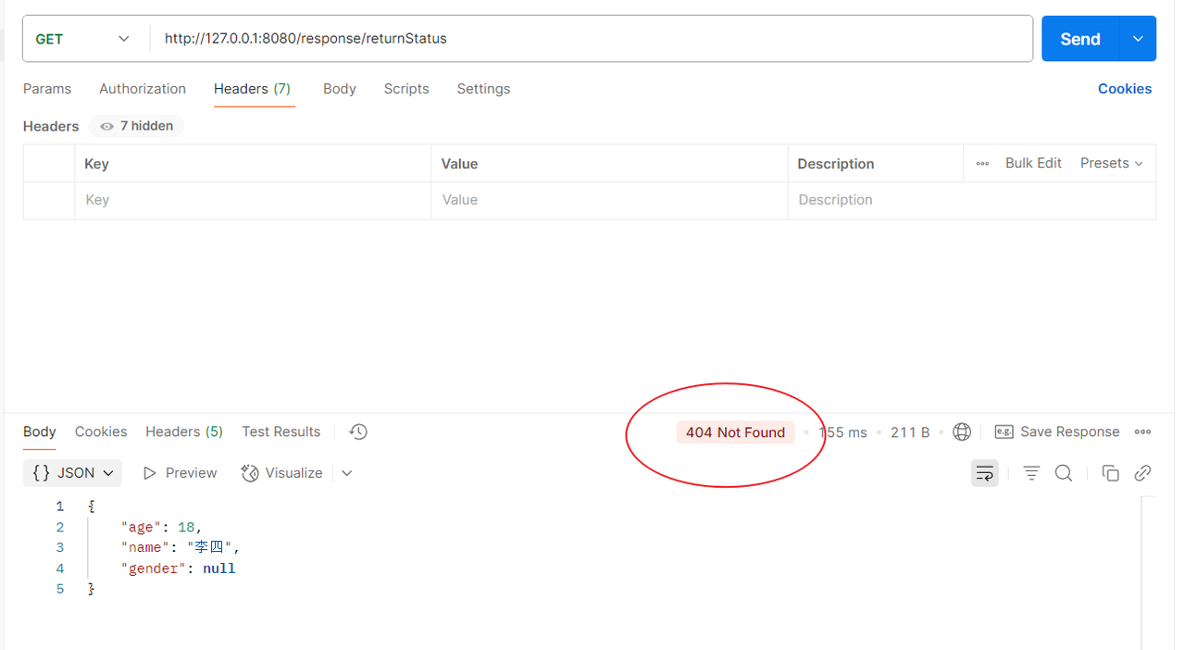Open the Test Results tab
This screenshot has height=650, width=1185.
pos(281,431)
